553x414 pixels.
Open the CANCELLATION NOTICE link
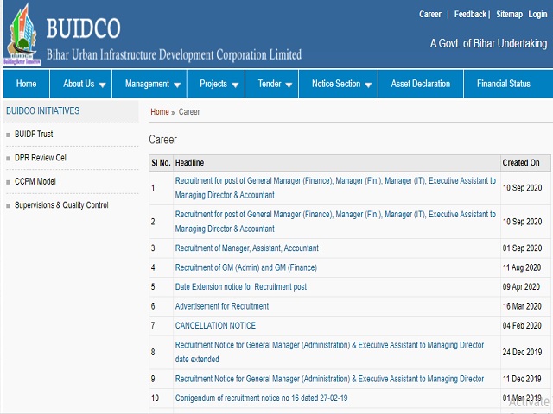pyautogui.click(x=215, y=326)
